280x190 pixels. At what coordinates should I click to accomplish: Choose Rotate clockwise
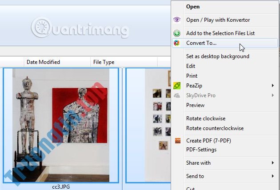coord(206,119)
